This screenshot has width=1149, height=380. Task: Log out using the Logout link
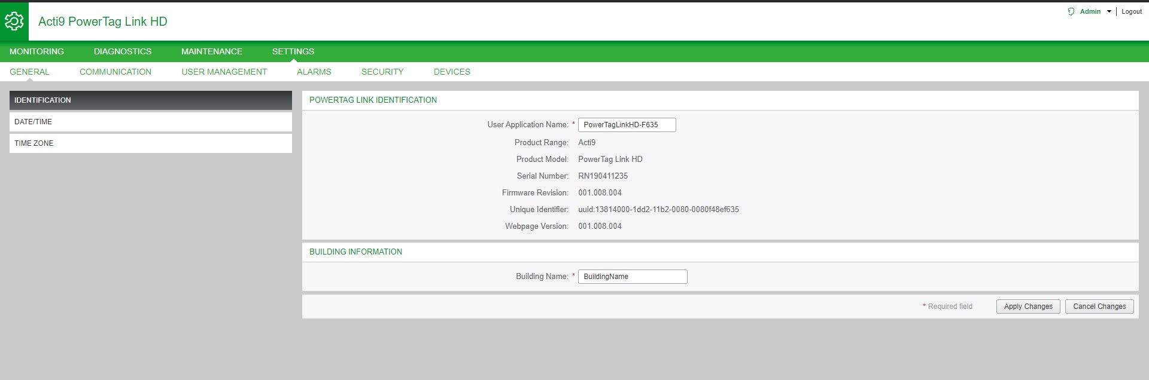click(1132, 11)
